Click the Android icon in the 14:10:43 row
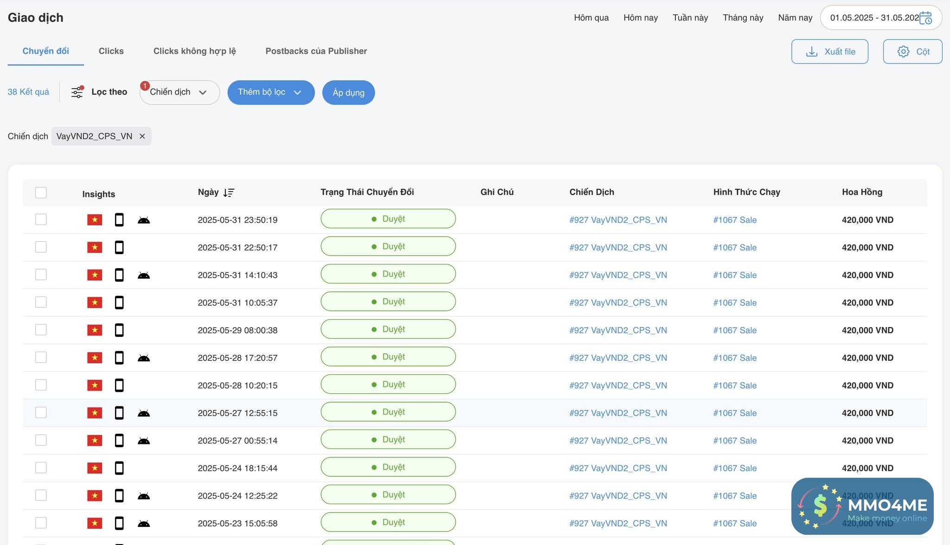Screen dimensions: 950x545 144,276
